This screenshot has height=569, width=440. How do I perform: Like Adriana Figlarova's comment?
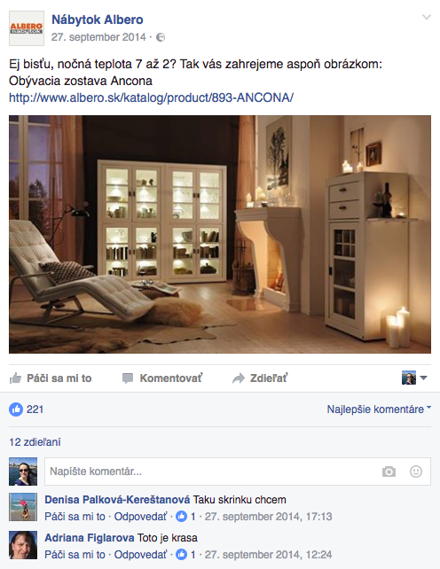pos(75,555)
